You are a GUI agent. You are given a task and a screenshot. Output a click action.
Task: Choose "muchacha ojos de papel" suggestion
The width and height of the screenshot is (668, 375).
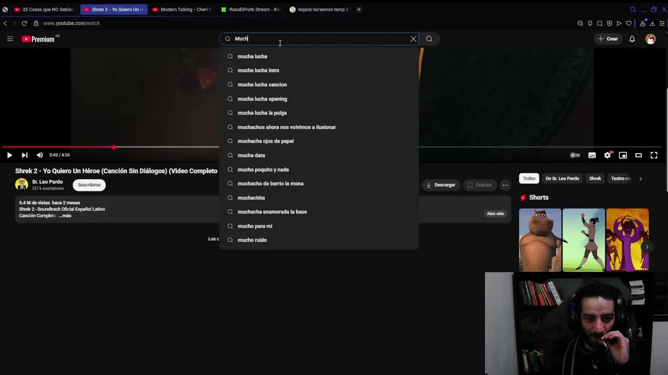pyautogui.click(x=319, y=141)
